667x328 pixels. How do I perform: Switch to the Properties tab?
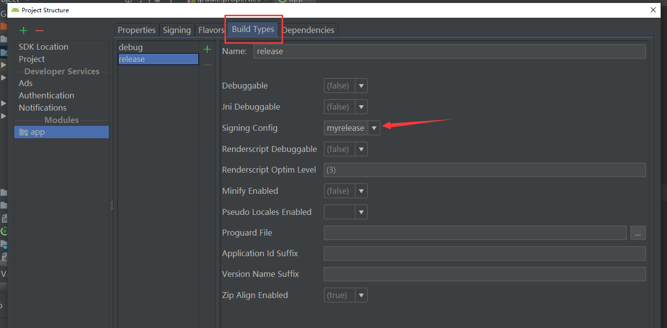pos(137,30)
